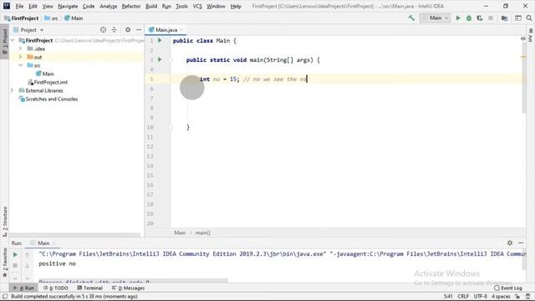Expand the .idea folder

tap(20, 48)
